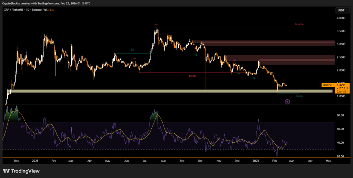
Task: Click the 2026 marker on time axis
Action: click(256, 160)
